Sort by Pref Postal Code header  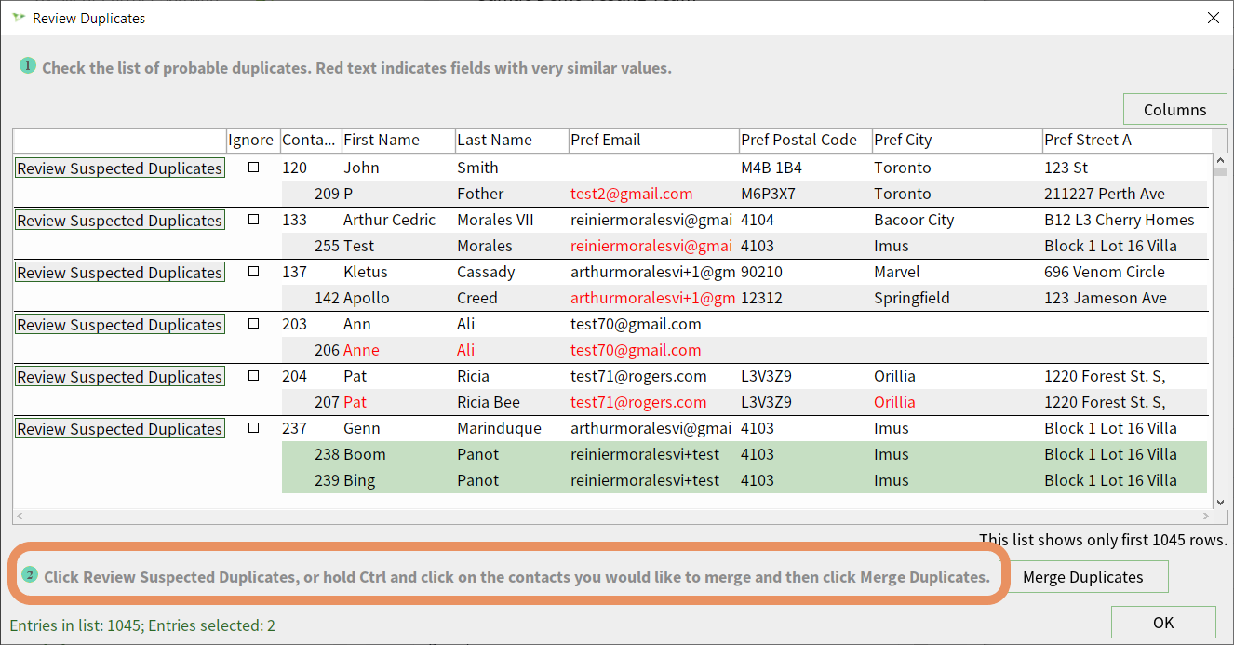805,141
